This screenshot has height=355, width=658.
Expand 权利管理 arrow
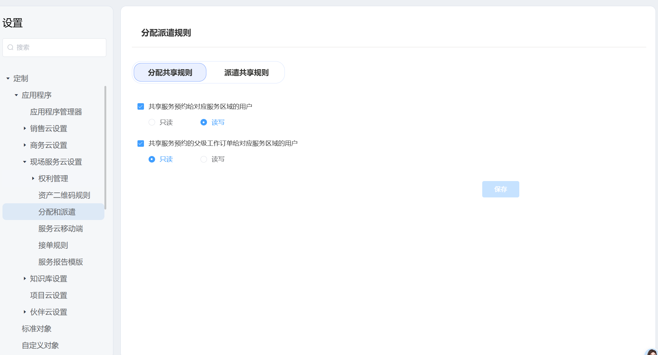coord(33,179)
